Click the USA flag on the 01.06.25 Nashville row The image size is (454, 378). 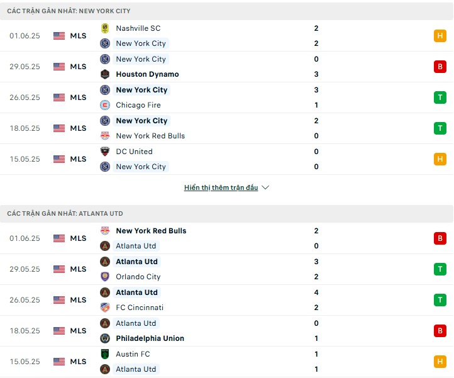(x=59, y=36)
